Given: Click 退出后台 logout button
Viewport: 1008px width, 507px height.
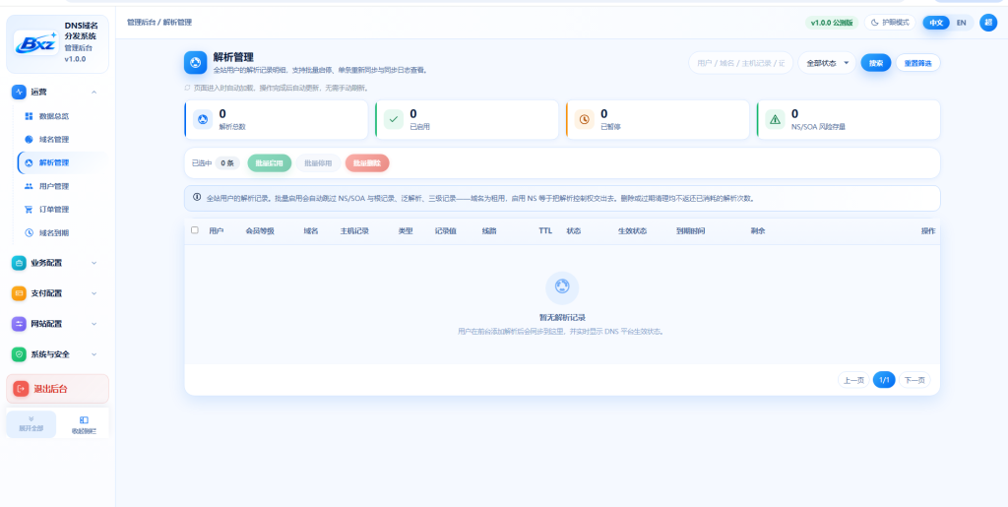Looking at the screenshot, I should point(57,389).
